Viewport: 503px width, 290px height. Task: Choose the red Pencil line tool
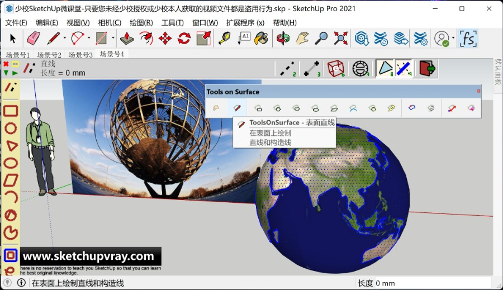[53, 39]
